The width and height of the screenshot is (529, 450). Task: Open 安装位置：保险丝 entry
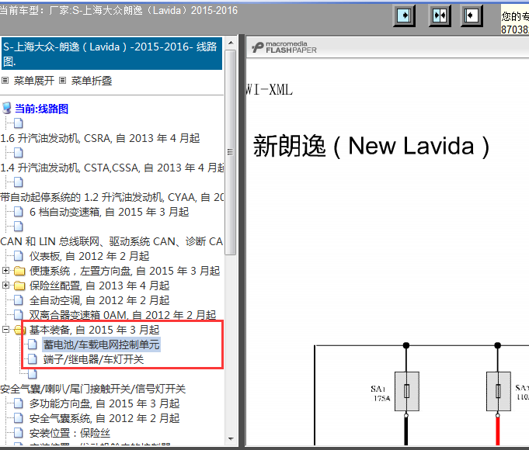69,433
